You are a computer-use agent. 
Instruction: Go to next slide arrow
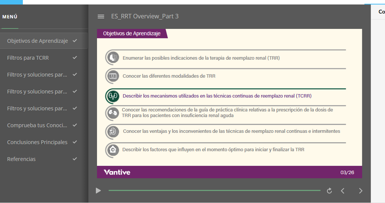pos(360,191)
